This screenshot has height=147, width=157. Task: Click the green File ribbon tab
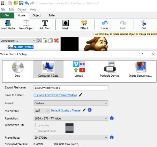pyautogui.click(x=7, y=15)
